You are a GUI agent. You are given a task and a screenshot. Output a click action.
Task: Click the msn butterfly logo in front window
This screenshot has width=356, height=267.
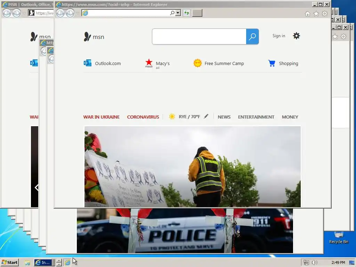[x=94, y=37]
